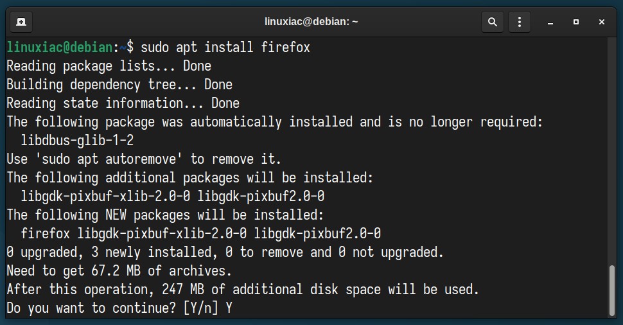Click the 'Reading package lists... Done' line

pos(109,66)
